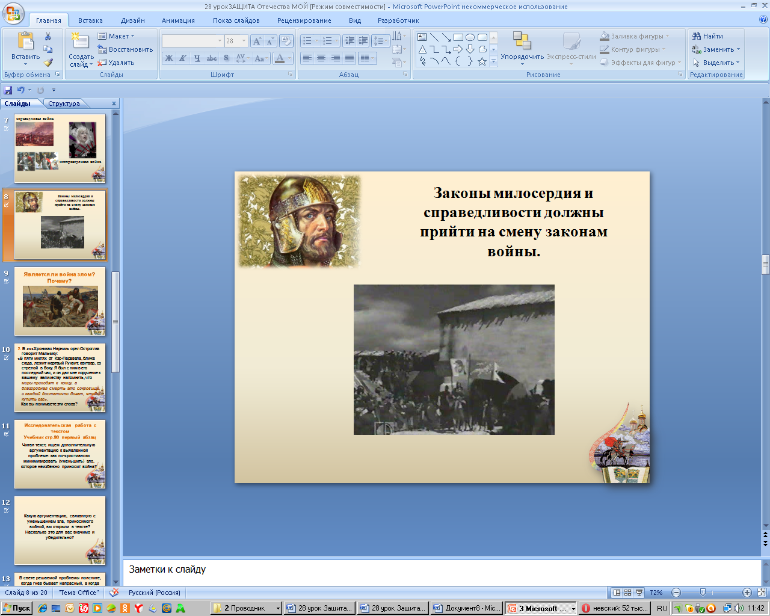Click the Пуск Start button
Viewport: 770px width, 616px height.
pyautogui.click(x=17, y=608)
